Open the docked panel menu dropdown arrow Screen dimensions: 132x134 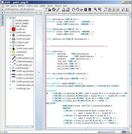(2, 13)
